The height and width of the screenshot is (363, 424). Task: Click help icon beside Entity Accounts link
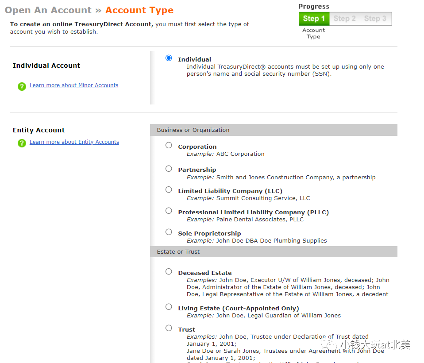coord(22,143)
